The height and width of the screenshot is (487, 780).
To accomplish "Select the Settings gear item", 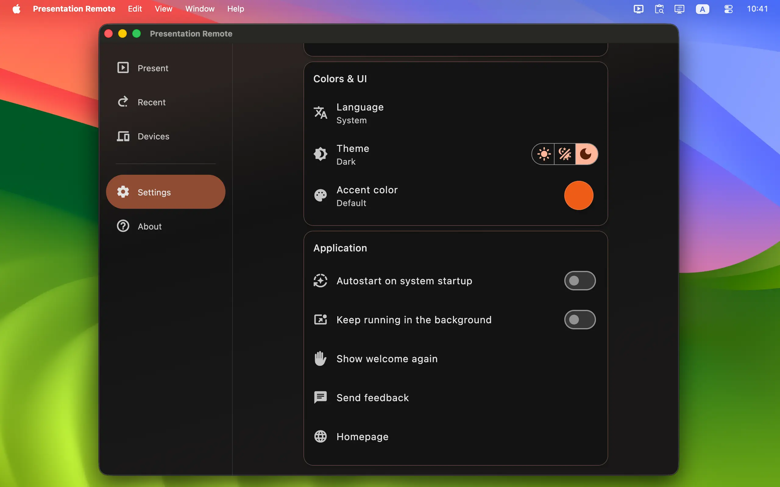I will click(165, 192).
